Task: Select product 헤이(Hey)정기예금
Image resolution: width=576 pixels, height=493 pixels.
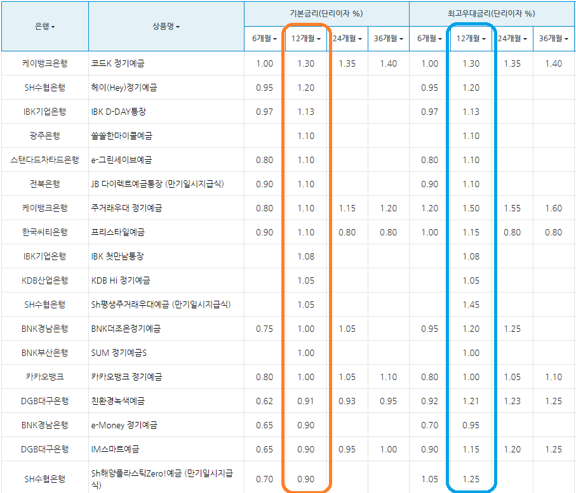Action: pyautogui.click(x=124, y=88)
